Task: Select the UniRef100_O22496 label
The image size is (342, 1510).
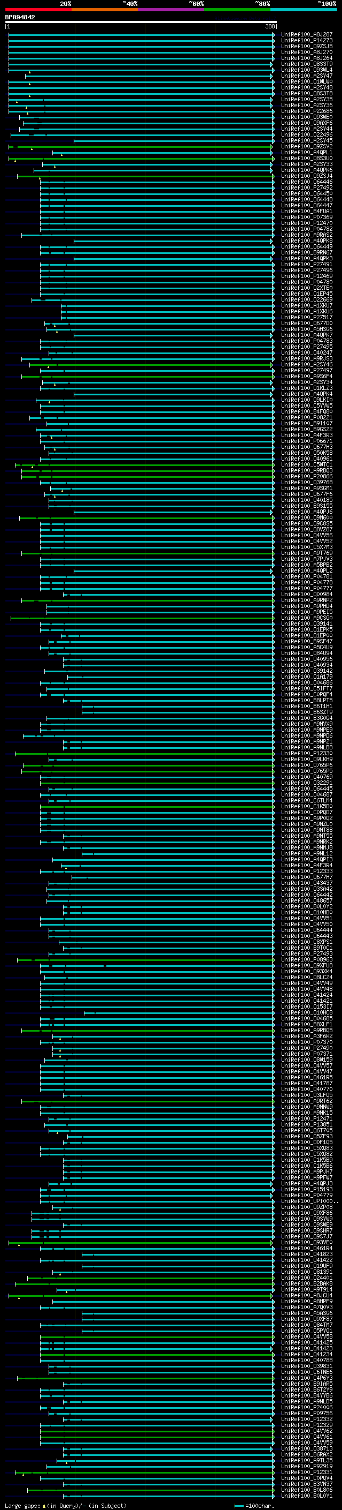Action: [x=307, y=135]
